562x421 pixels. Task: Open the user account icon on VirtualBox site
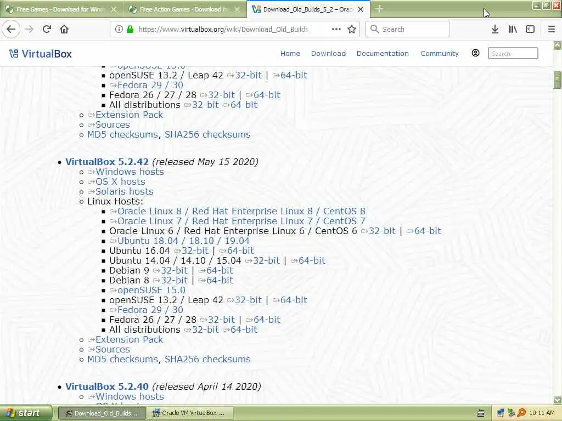tap(475, 53)
